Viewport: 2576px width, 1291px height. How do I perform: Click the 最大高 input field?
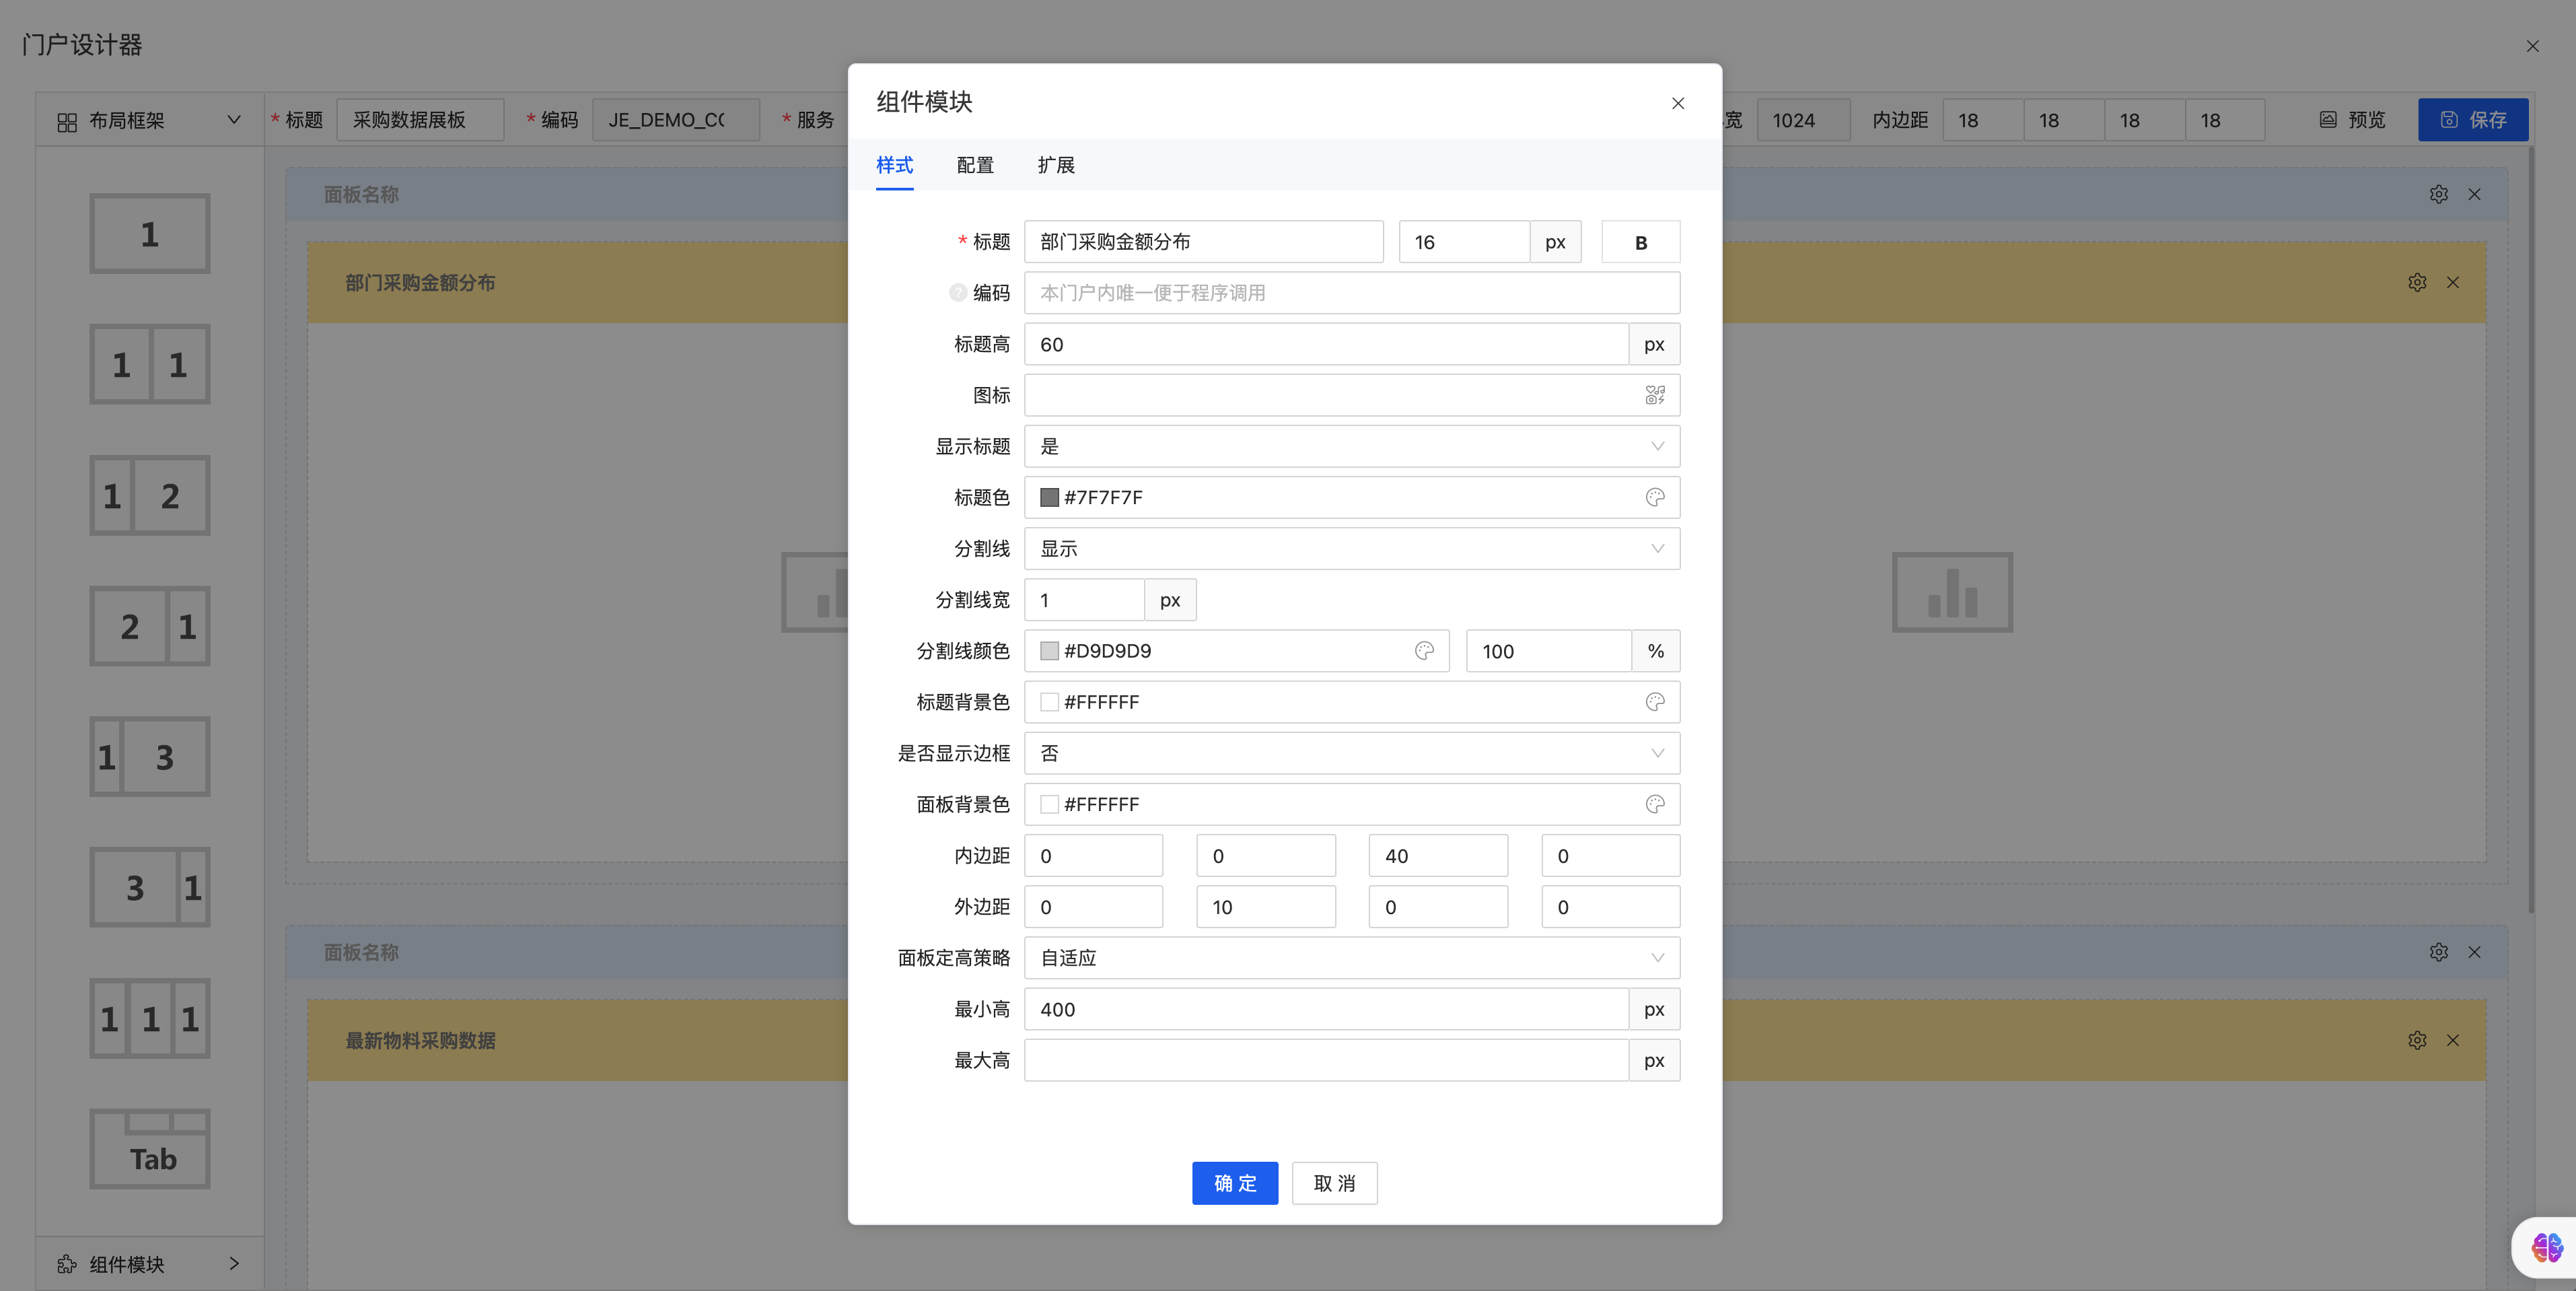[x=1325, y=1060]
